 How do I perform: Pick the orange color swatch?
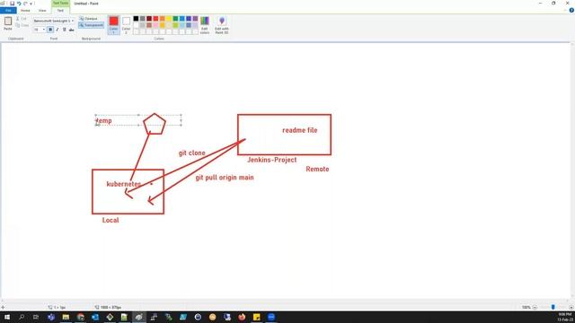(x=163, y=18)
